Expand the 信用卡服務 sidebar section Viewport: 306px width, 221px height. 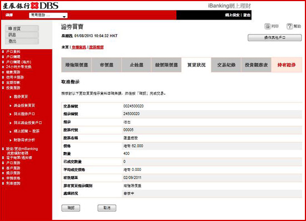coord(15,77)
